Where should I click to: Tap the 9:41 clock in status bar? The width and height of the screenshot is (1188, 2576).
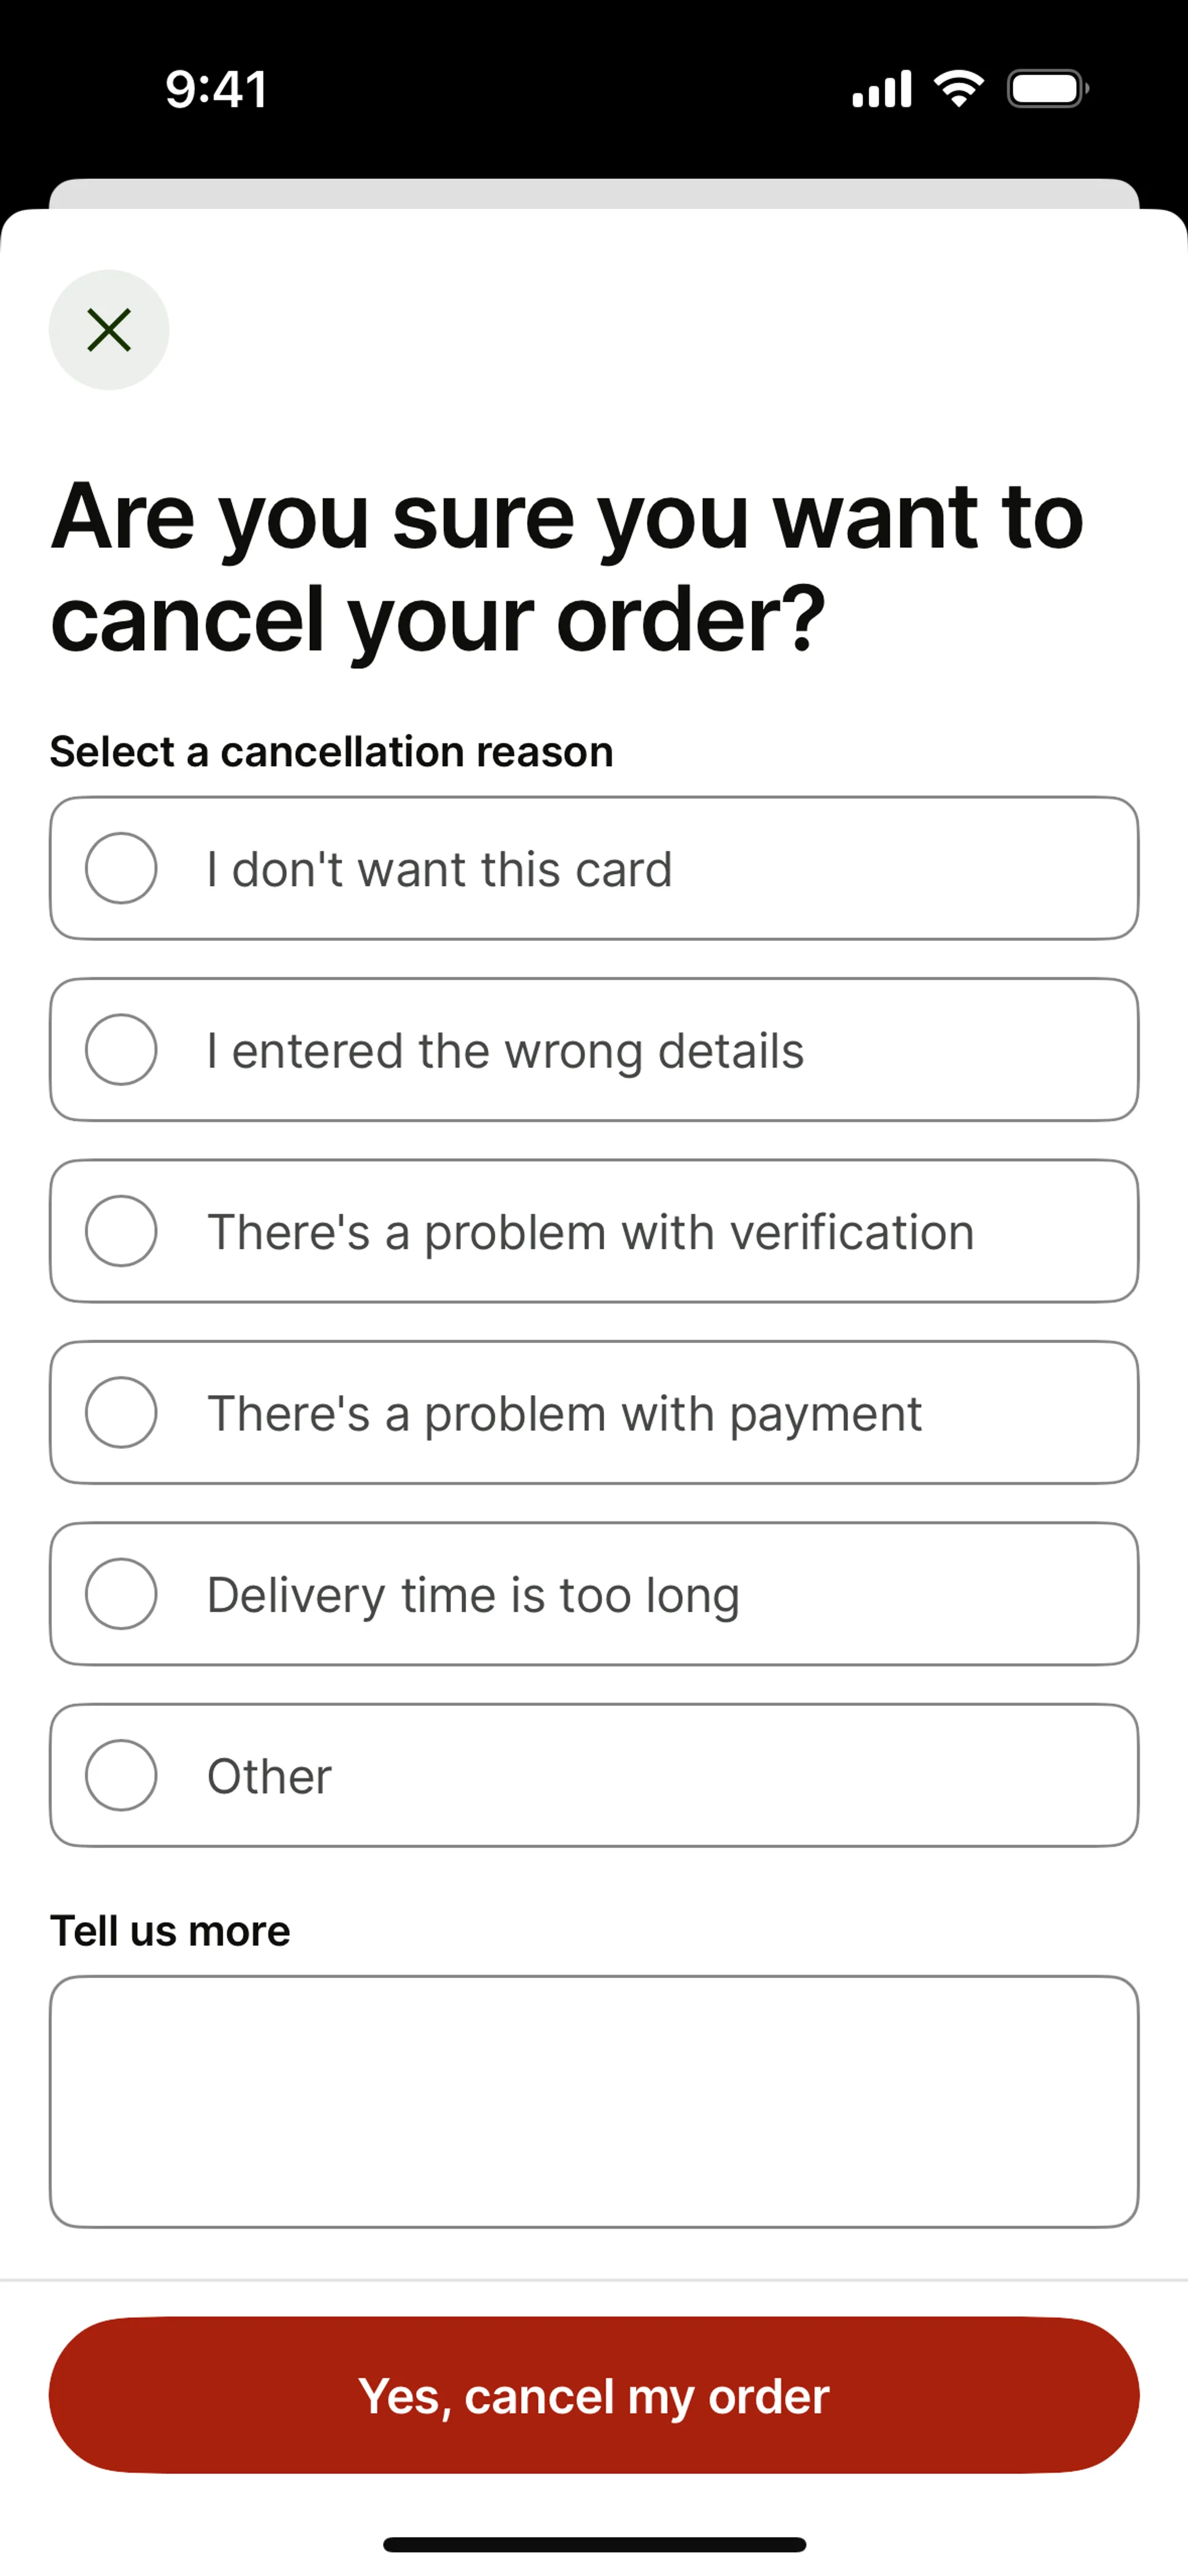(216, 89)
